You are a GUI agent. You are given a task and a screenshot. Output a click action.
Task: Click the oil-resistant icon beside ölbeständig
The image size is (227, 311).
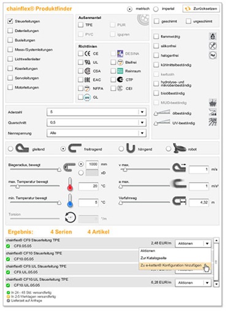click(x=213, y=112)
